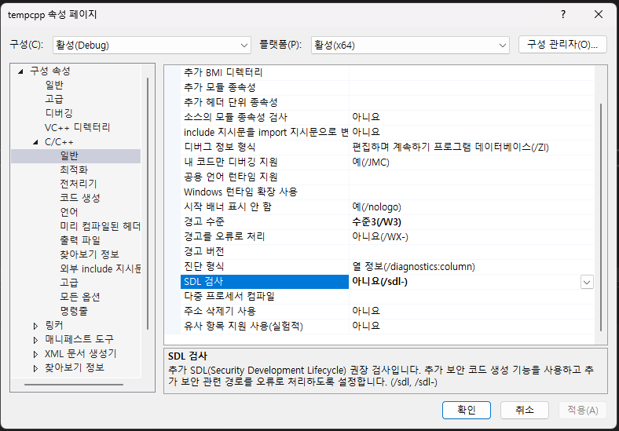Viewport: 619px width, 431px height.
Task: Click the tree panel horizontal scrollbar
Action: click(x=74, y=384)
